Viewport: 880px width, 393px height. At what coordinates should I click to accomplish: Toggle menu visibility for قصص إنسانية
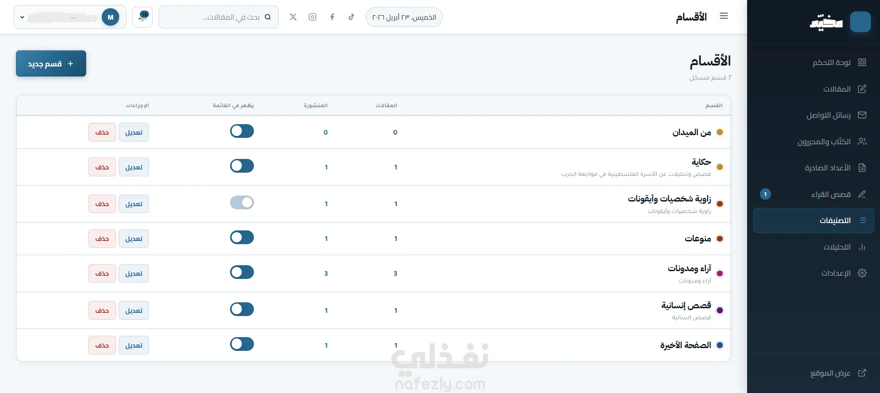coord(242,309)
